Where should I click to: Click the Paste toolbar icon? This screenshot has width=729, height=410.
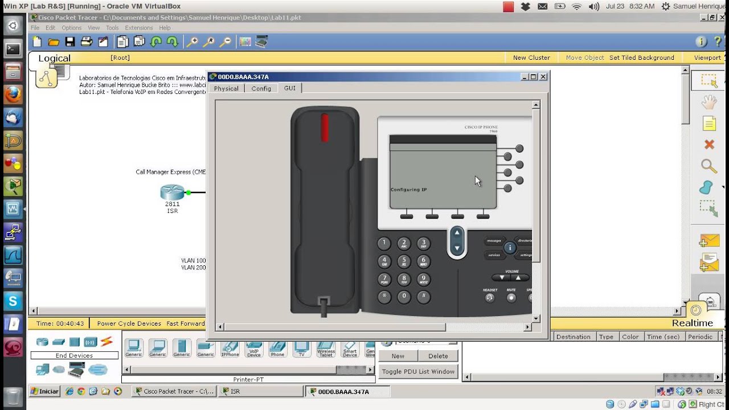point(139,42)
